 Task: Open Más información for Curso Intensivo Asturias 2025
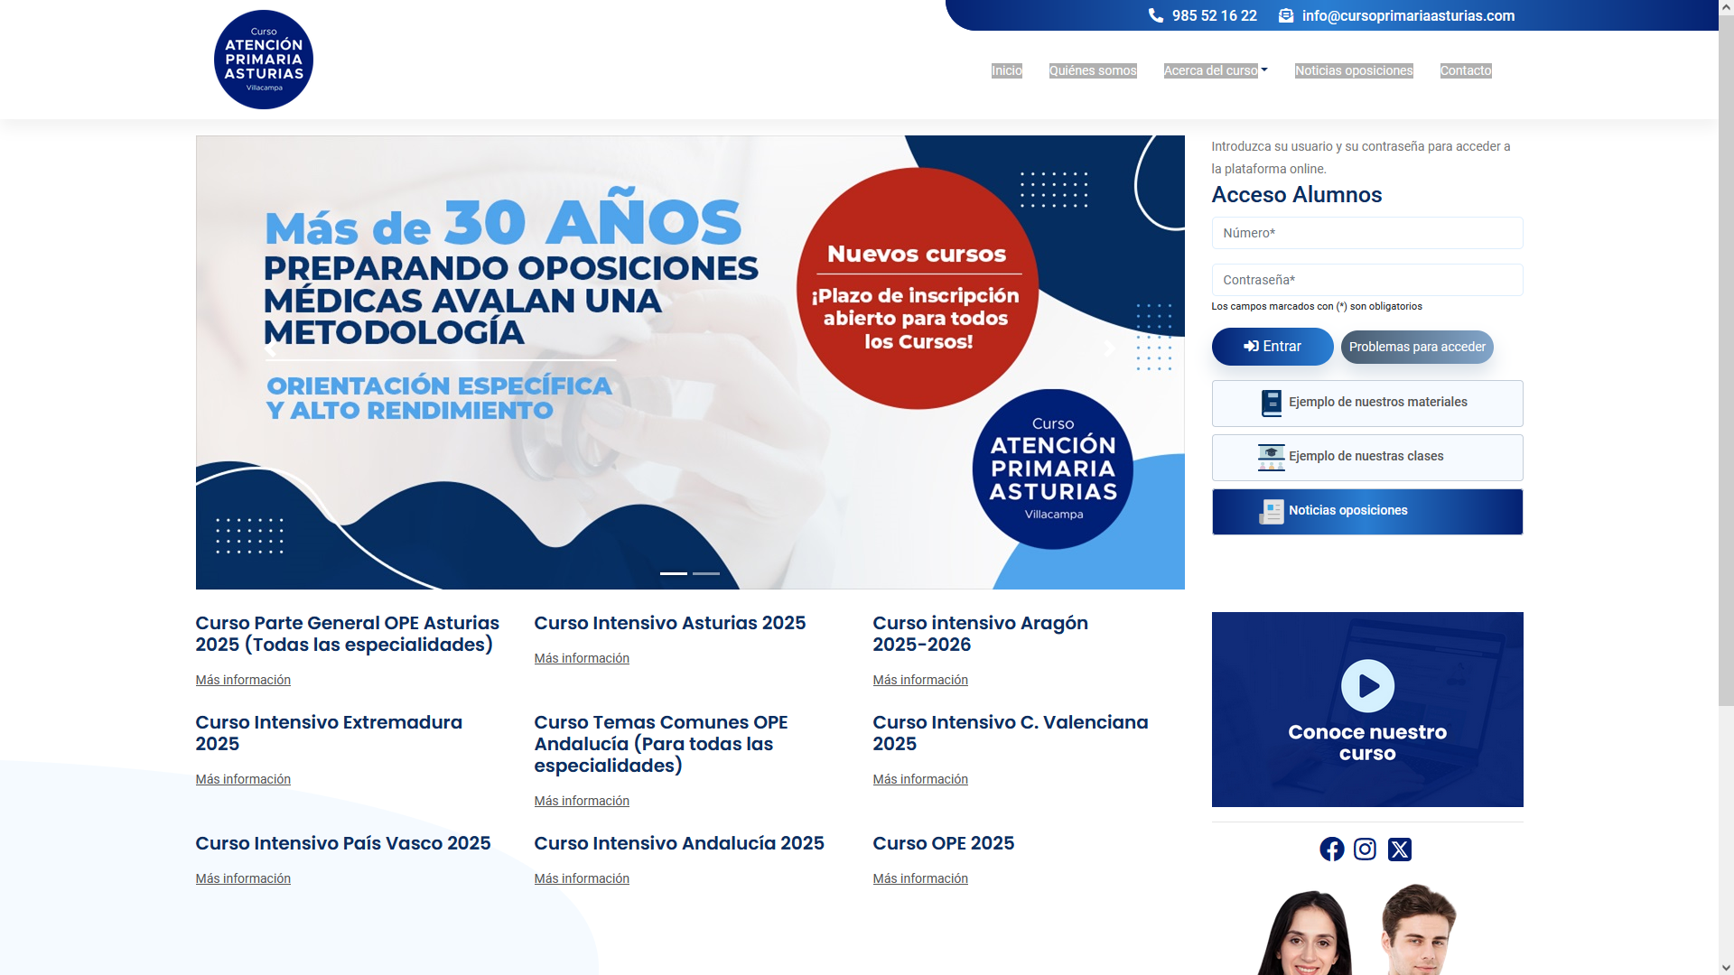[582, 658]
